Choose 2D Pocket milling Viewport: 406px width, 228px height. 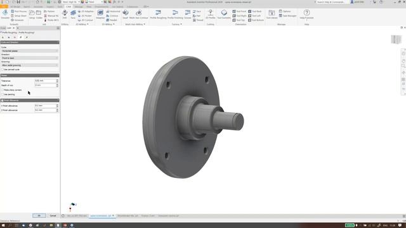85,16
